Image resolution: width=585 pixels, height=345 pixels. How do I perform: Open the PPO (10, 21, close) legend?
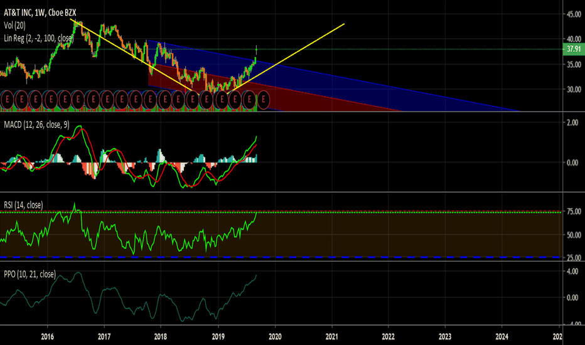[x=30, y=274]
